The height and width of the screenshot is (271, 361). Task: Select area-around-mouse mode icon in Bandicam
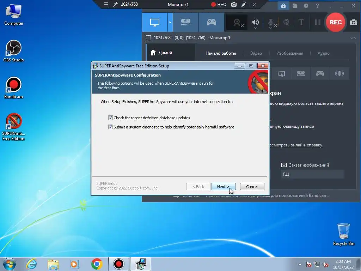(x=281, y=73)
